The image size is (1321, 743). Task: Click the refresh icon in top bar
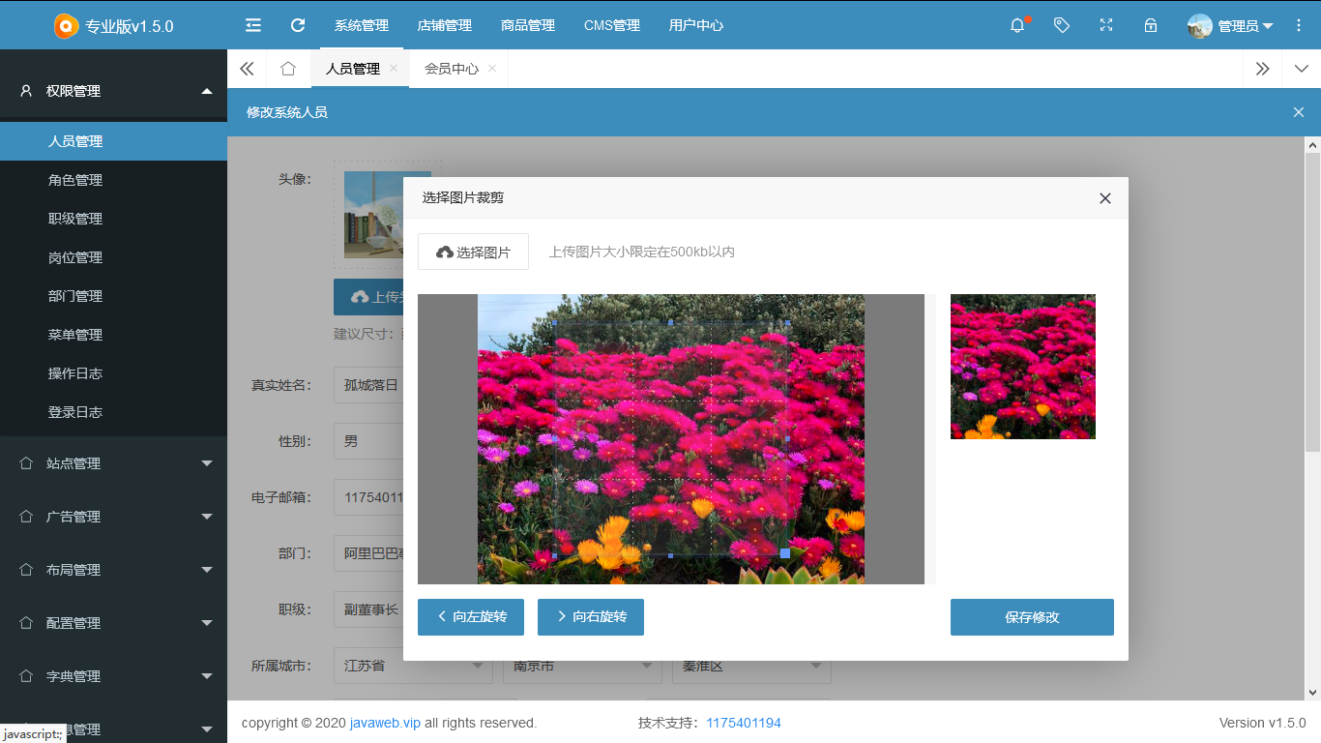(x=298, y=25)
